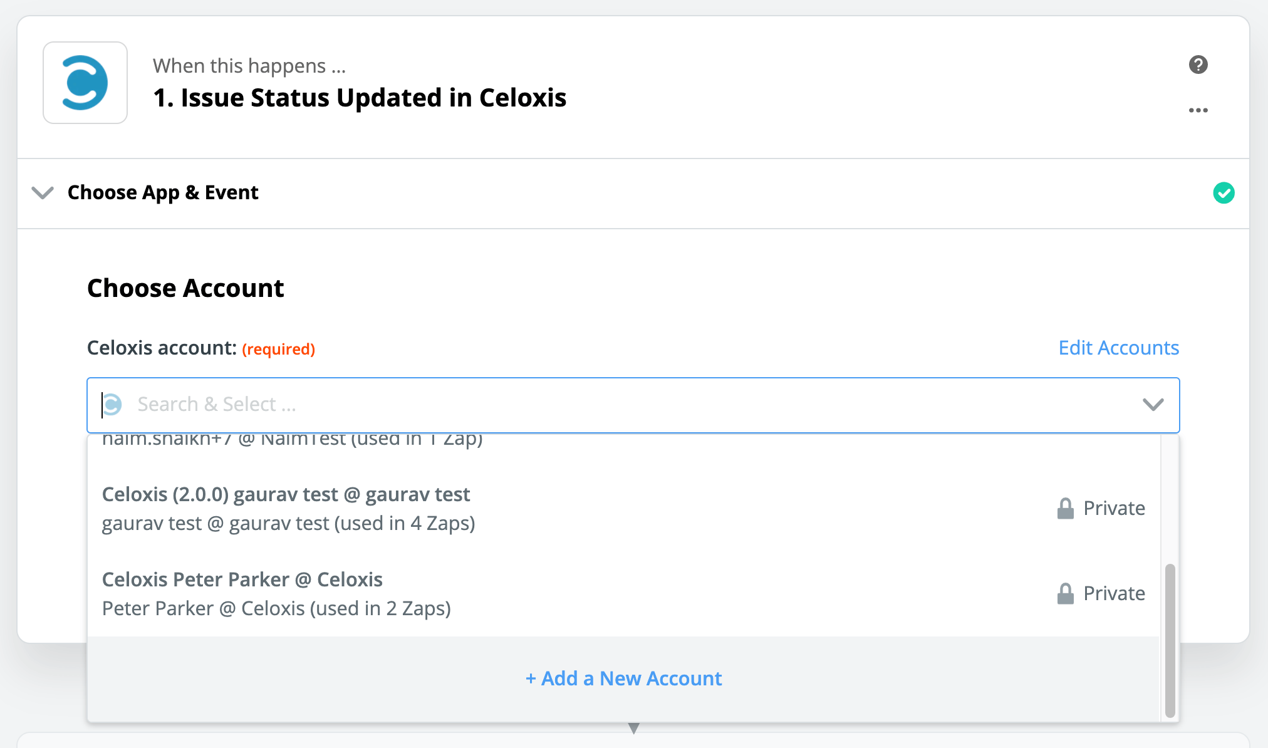Open the Edit Accounts link

coord(1118,348)
